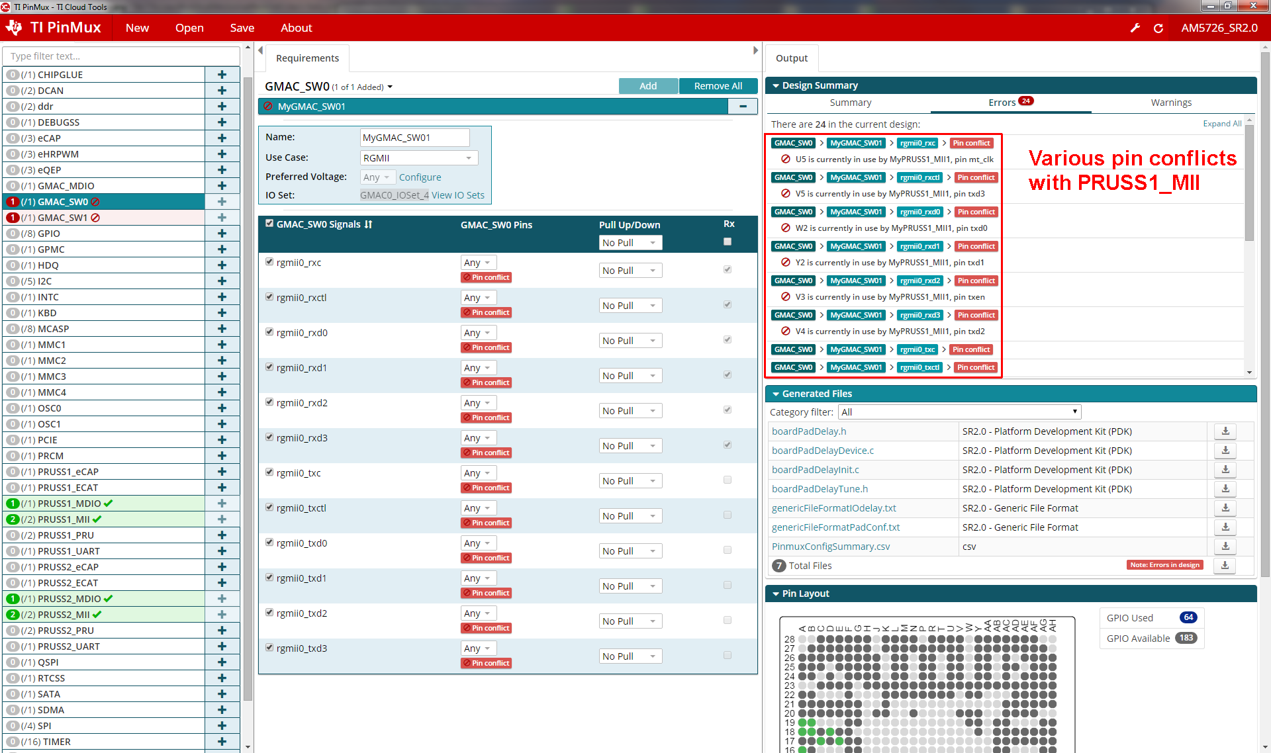The image size is (1271, 753).
Task: Open the About menu
Action: [296, 28]
